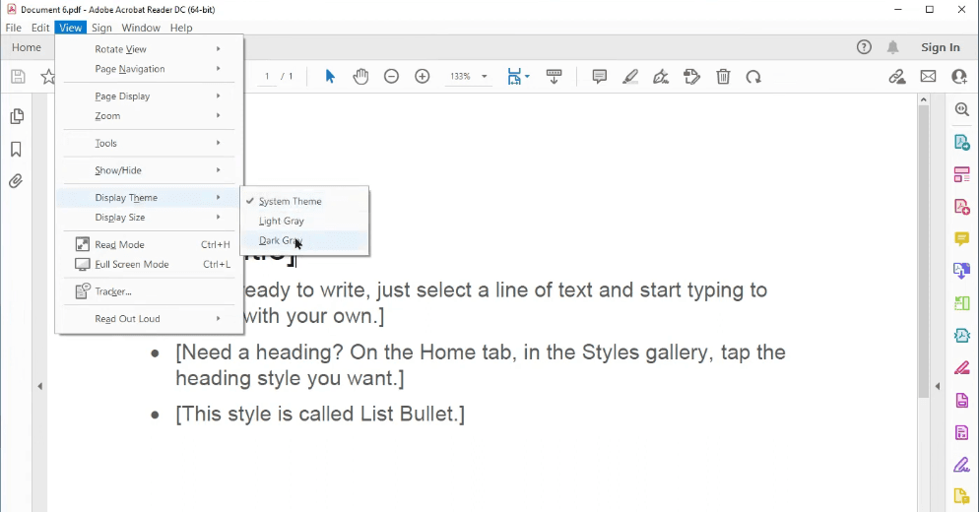The height and width of the screenshot is (512, 979).
Task: Open the Bookmarks panel
Action: [x=16, y=149]
